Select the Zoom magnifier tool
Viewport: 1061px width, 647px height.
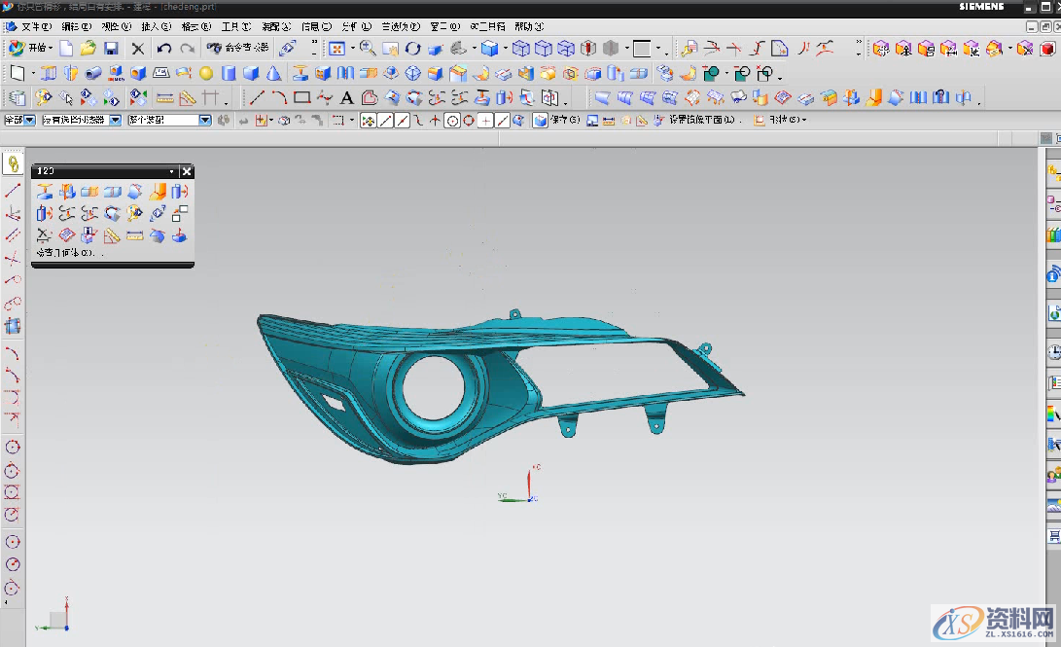[368, 49]
